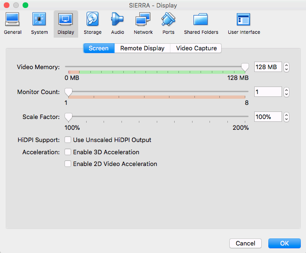Confirm settings with the OK button
This screenshot has width=306, height=253.
[284, 243]
